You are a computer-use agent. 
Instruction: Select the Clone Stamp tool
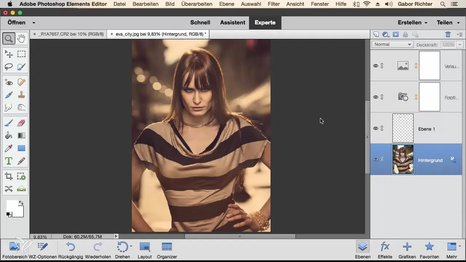tap(21, 95)
